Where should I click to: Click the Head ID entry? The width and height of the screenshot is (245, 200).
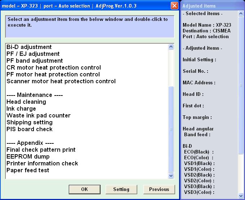(x=193, y=94)
